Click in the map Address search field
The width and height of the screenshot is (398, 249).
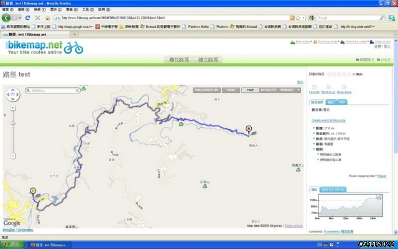pos(53,90)
